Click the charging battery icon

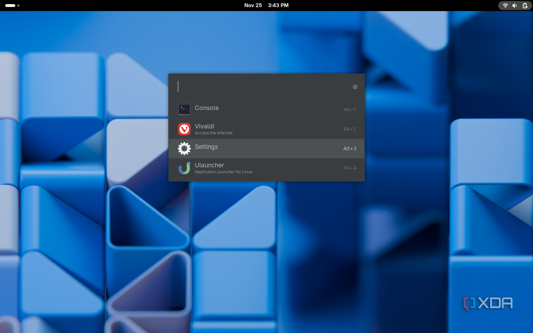click(525, 5)
